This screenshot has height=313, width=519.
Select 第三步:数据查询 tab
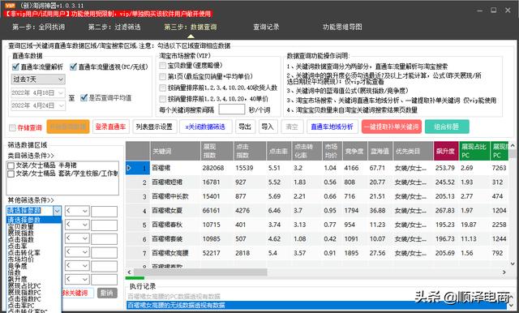[x=191, y=27]
